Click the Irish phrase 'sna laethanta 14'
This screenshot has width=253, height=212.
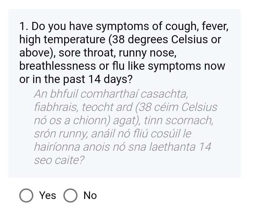point(170,147)
